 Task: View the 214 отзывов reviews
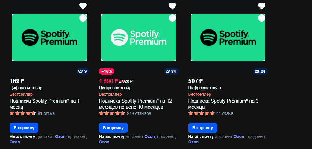139,114
